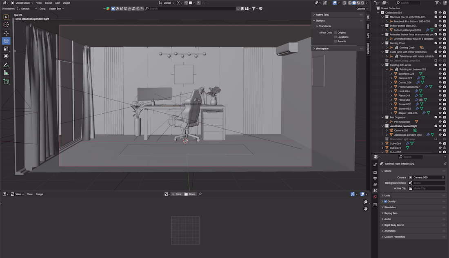Expand the Cube.076 tree item
This screenshot has height=258, width=449.
(x=382, y=148)
